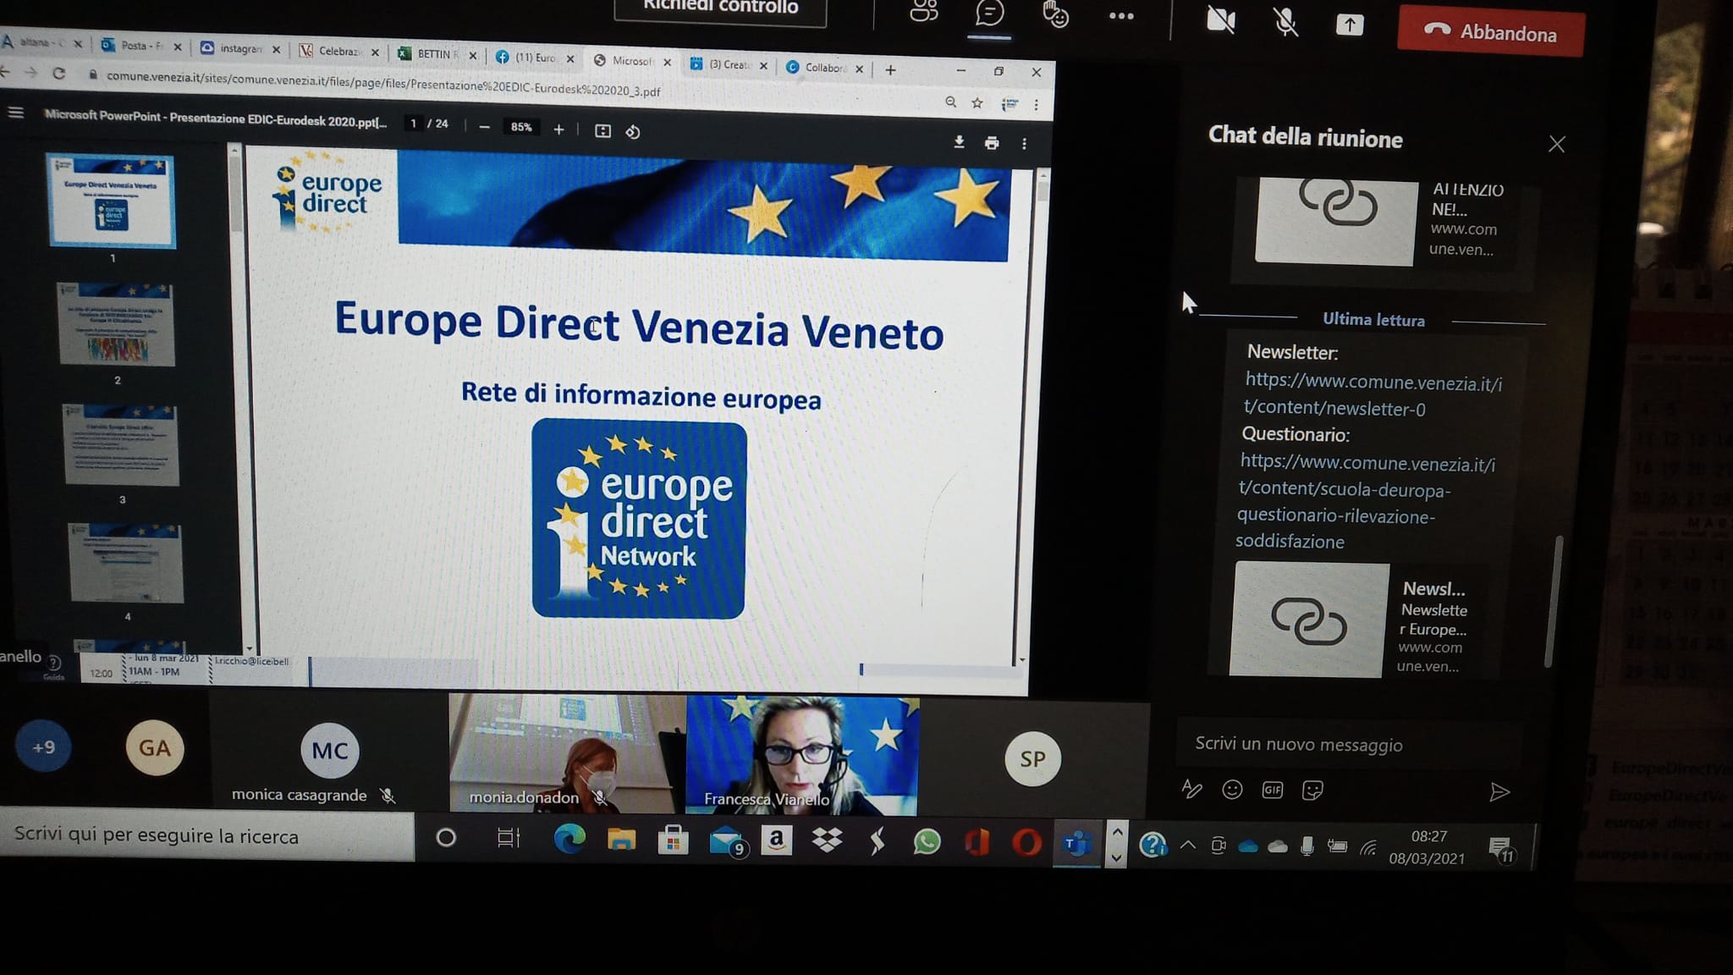Toggle the meeting chat icon
Image resolution: width=1733 pixels, height=975 pixels.
[989, 13]
